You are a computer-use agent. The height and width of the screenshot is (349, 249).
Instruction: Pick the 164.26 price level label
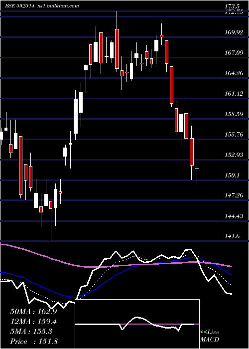click(234, 73)
